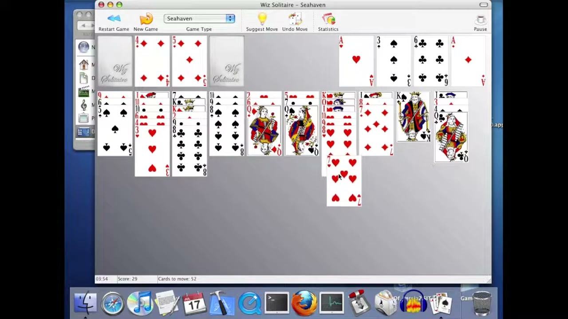This screenshot has height=319, width=568.
Task: Open Terminal from the Dock
Action: point(276,303)
